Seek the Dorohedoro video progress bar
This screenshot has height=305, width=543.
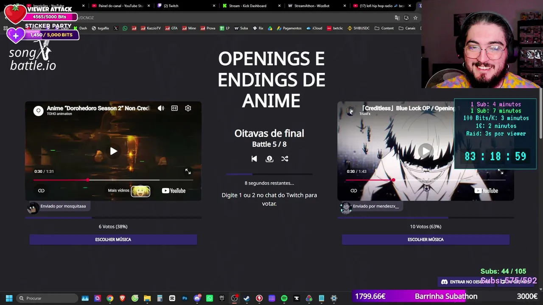pyautogui.click(x=113, y=180)
